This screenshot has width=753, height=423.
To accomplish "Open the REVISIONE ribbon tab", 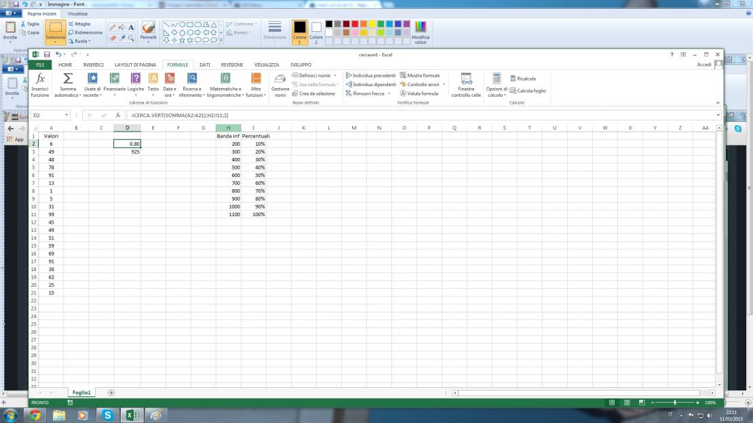I will click(232, 65).
